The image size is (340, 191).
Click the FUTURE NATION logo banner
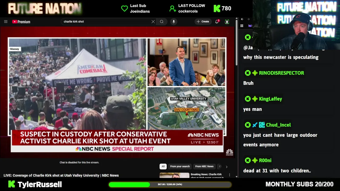tap(45, 9)
